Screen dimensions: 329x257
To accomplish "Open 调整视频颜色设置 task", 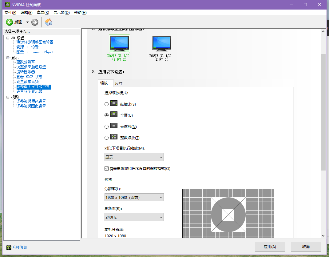I will tap(31, 101).
